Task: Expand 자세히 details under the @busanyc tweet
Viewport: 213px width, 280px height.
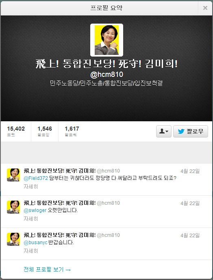Action: point(30,251)
